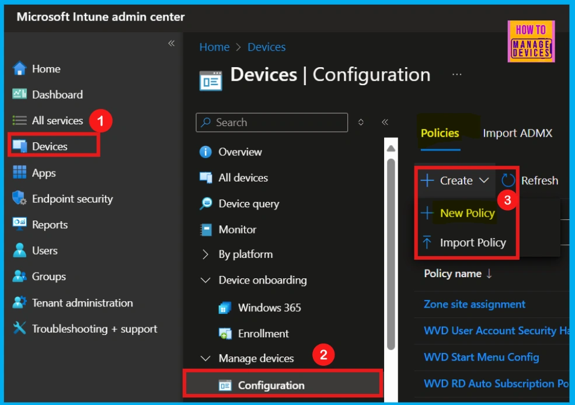Click the All devices icon in blade menu
This screenshot has width=575, height=405.
205,177
